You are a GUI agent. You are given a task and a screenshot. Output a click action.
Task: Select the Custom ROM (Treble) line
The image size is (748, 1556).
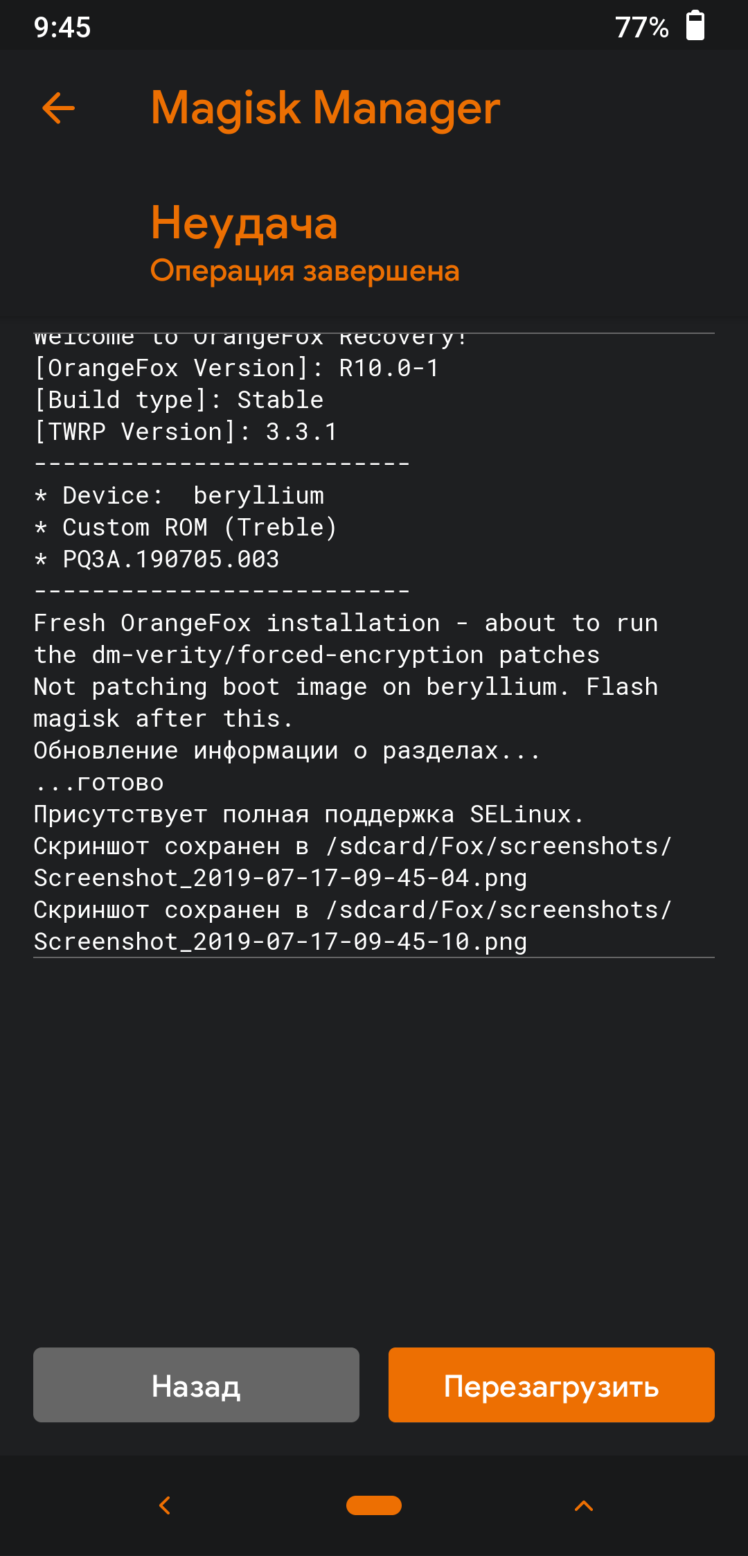point(186,527)
